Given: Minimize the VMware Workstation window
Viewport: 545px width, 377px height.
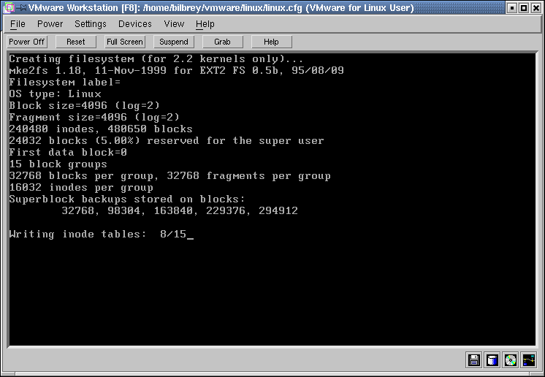Looking at the screenshot, I should 512,8.
